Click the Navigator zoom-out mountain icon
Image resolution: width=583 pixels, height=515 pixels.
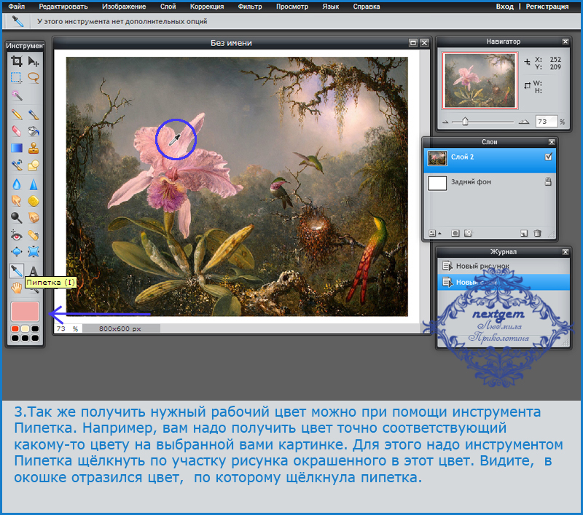(x=445, y=122)
